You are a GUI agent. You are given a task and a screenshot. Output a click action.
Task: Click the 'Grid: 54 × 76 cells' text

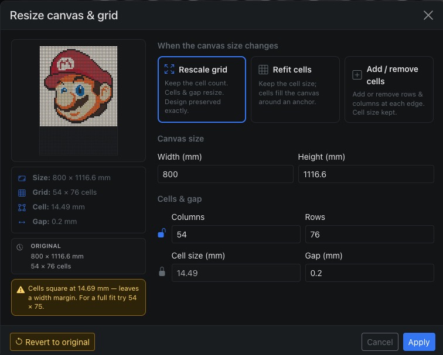click(x=64, y=192)
